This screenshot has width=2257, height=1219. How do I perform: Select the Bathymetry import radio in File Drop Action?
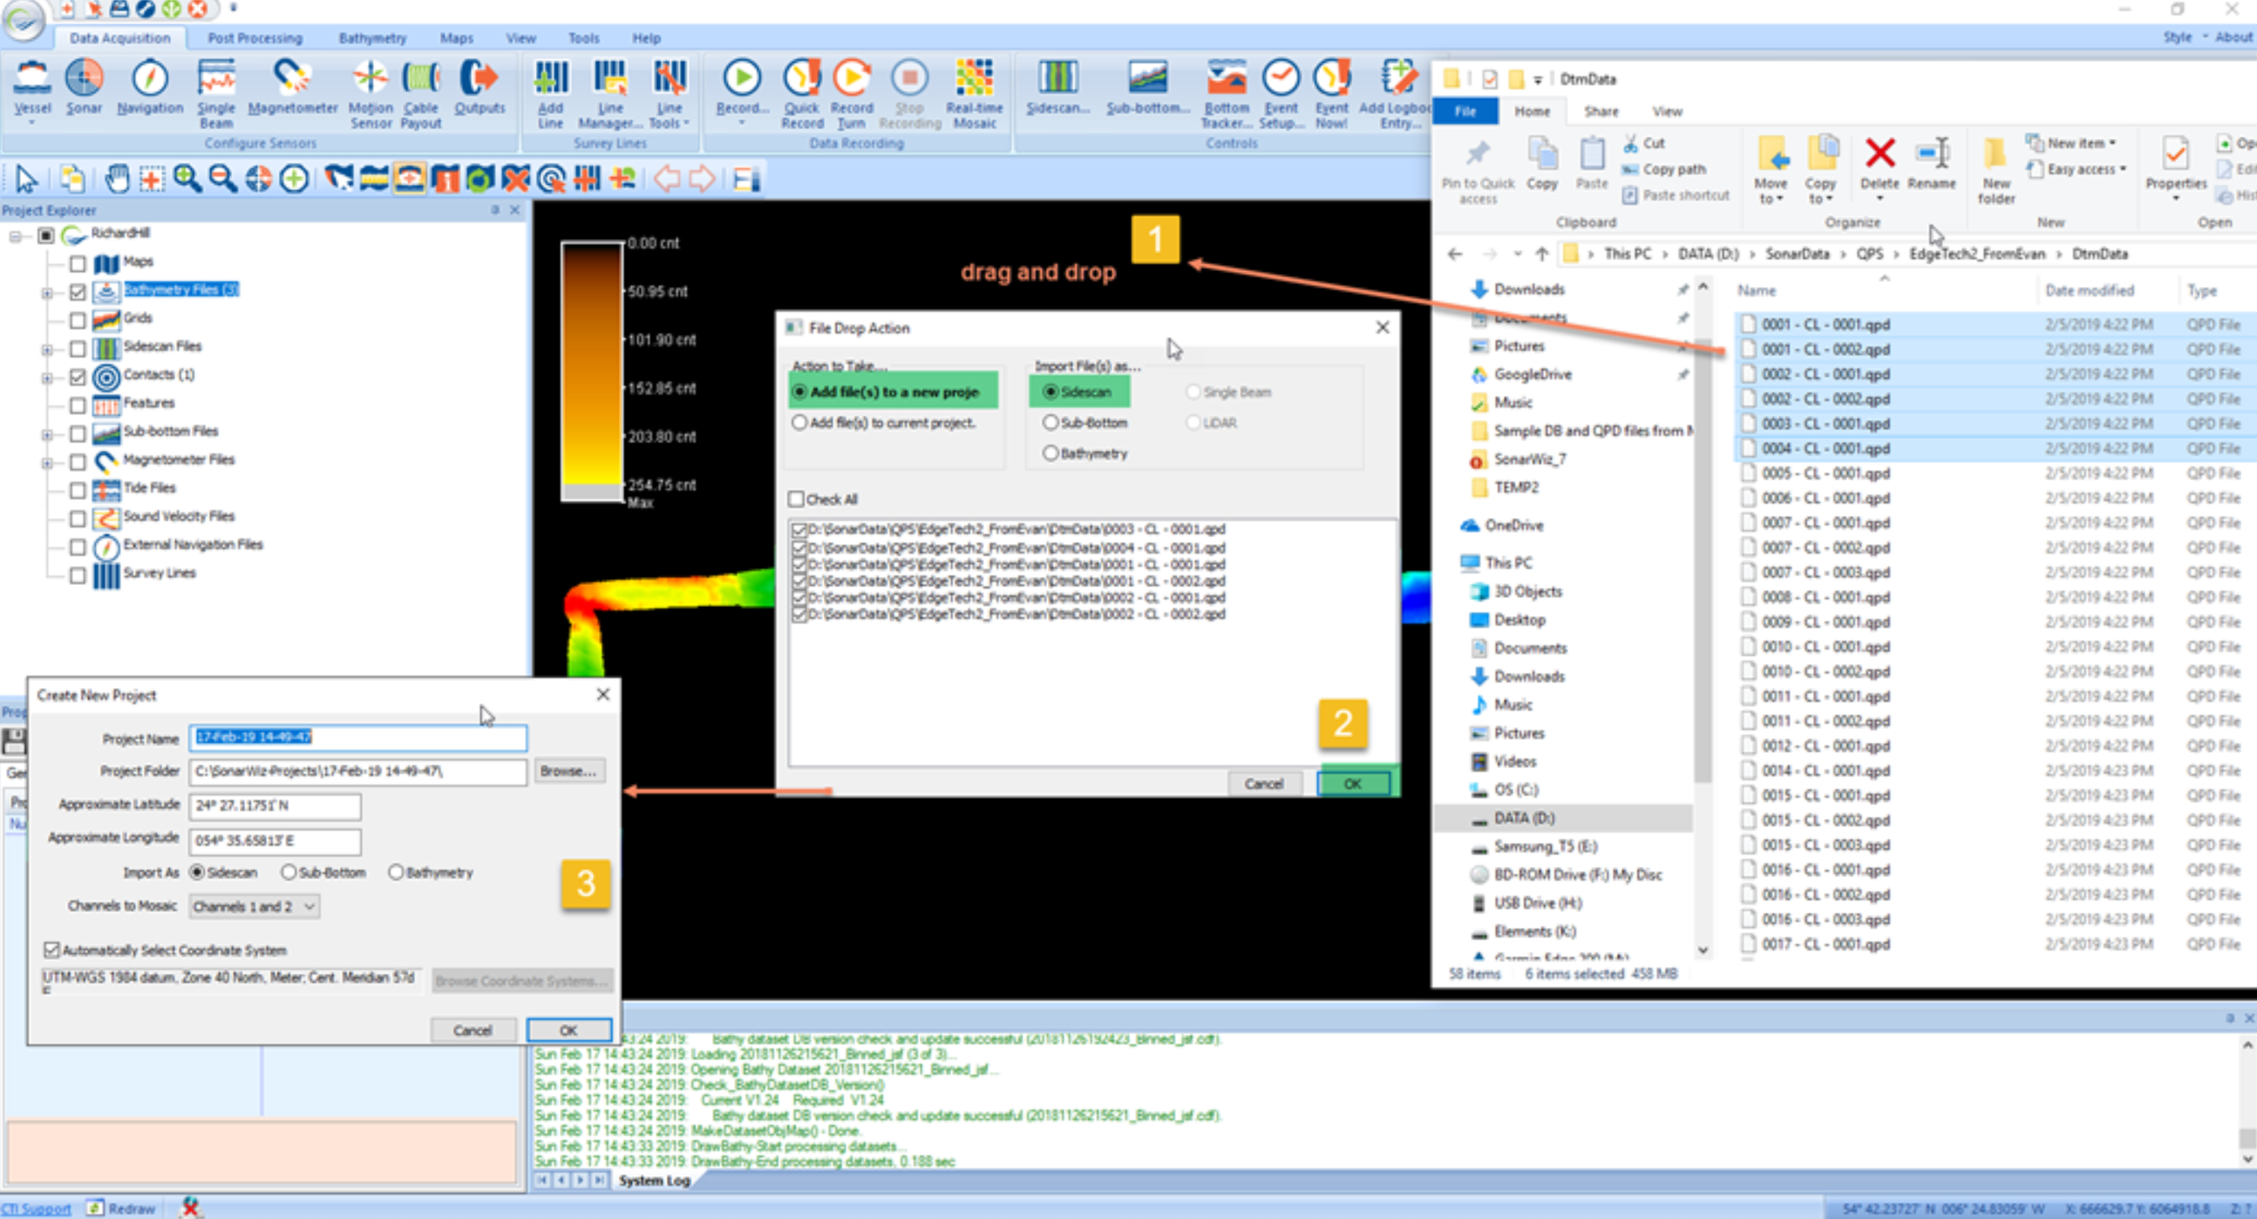[x=1050, y=453]
